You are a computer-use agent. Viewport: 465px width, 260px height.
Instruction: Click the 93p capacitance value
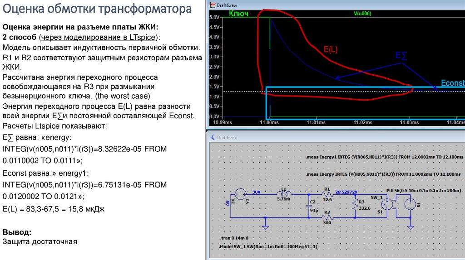314,210
